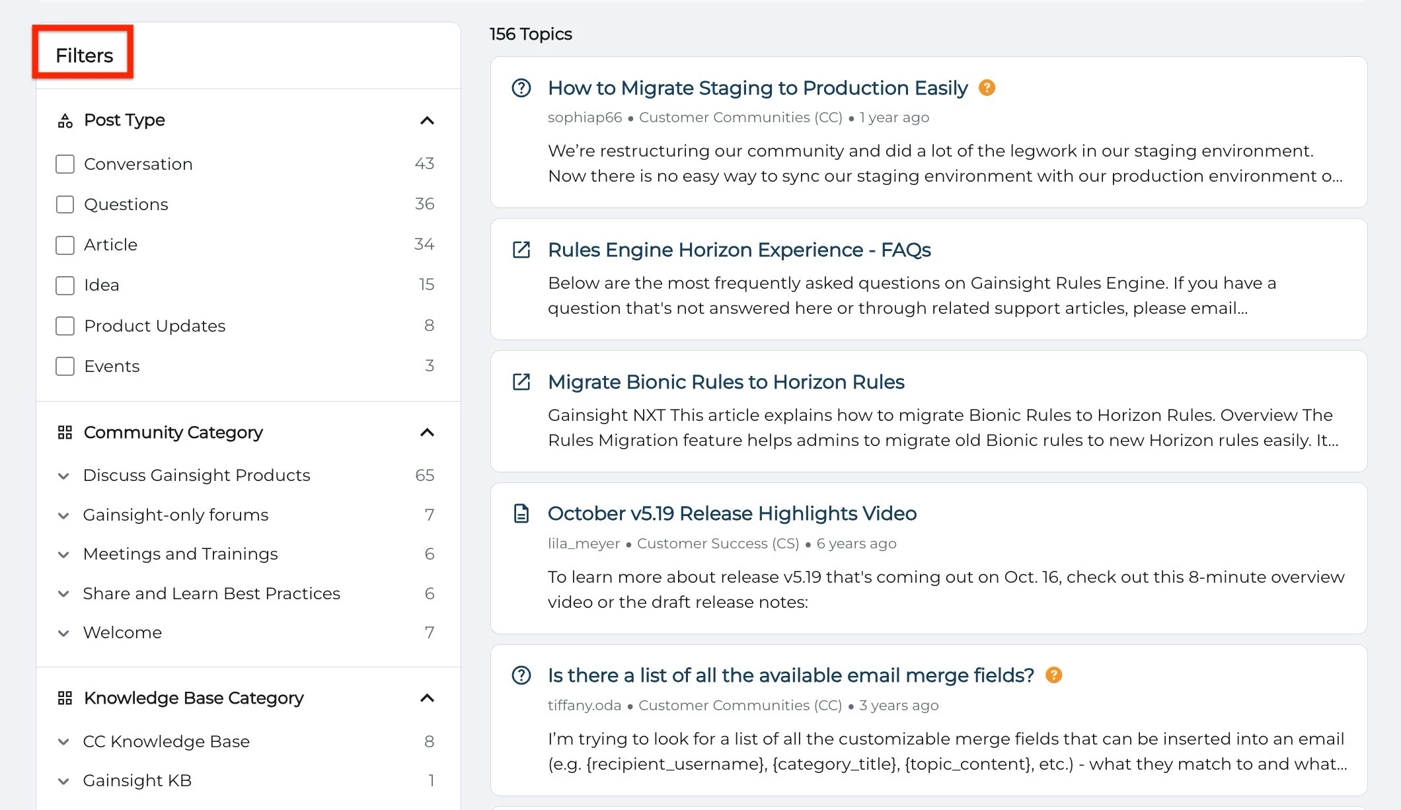Select Welcome category label
The image size is (1401, 810).
pos(122,633)
